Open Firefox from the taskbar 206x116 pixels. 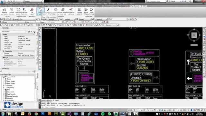29,114
